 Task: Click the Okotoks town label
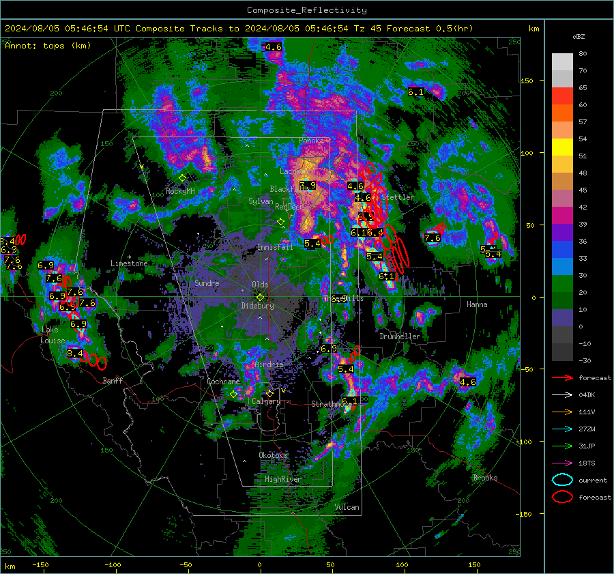pyautogui.click(x=274, y=455)
